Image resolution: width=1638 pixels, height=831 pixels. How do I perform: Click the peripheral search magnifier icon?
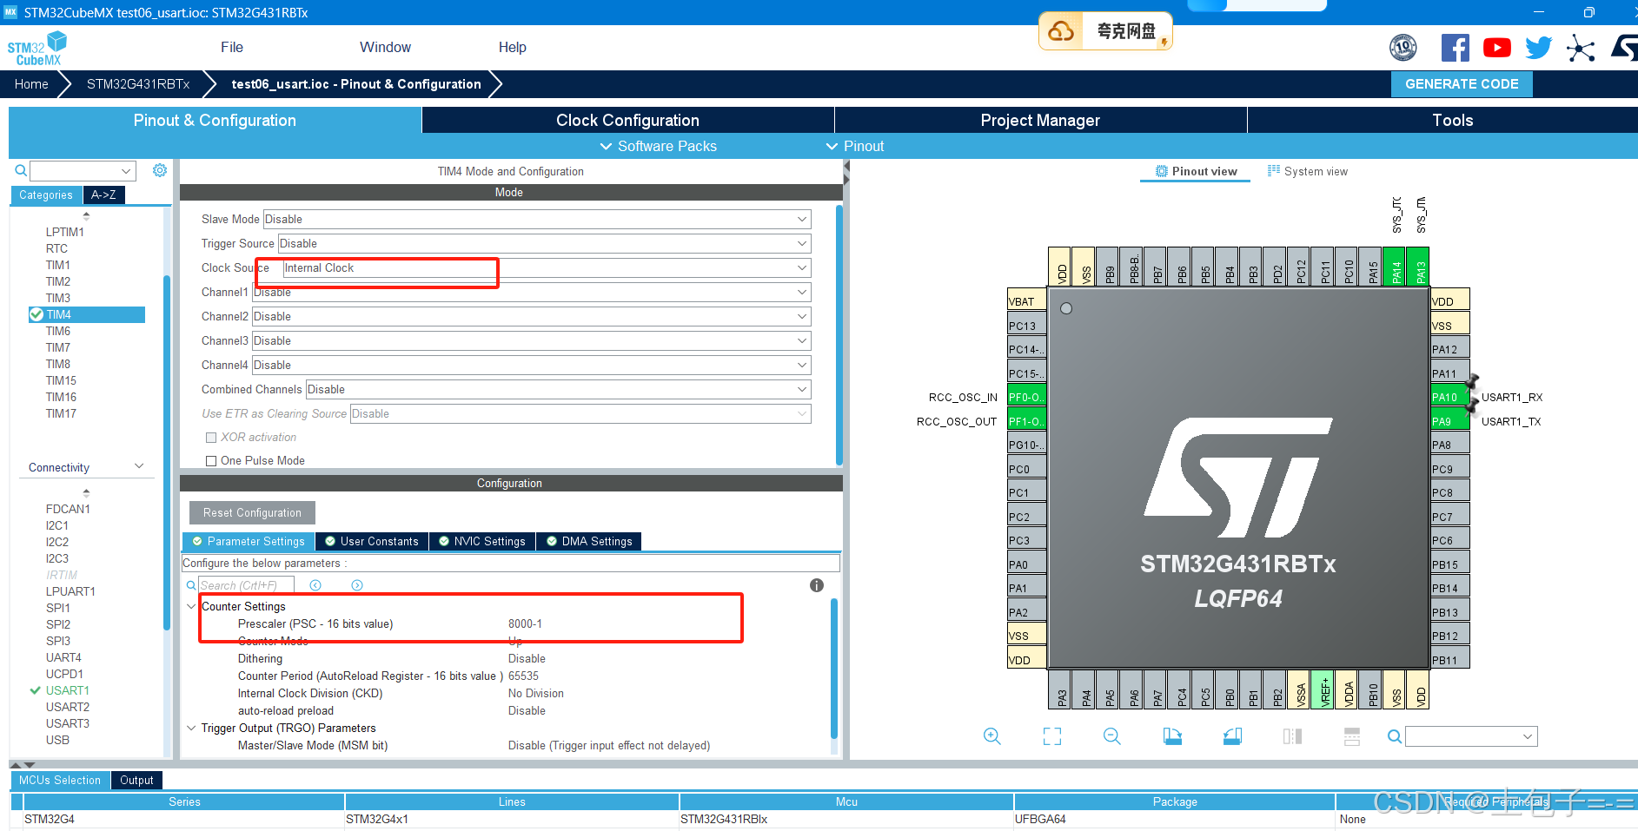21,170
